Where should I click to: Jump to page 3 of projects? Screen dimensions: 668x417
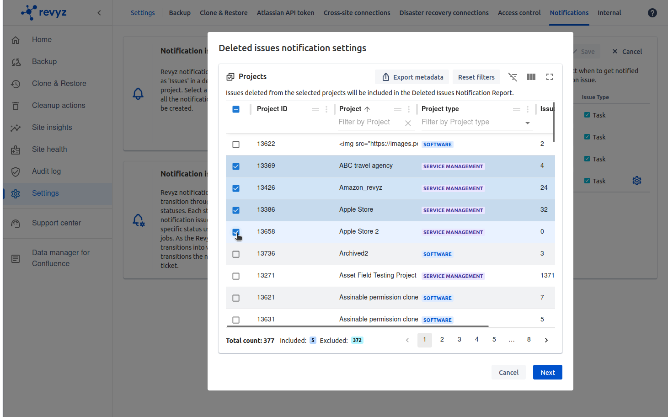[459, 340]
